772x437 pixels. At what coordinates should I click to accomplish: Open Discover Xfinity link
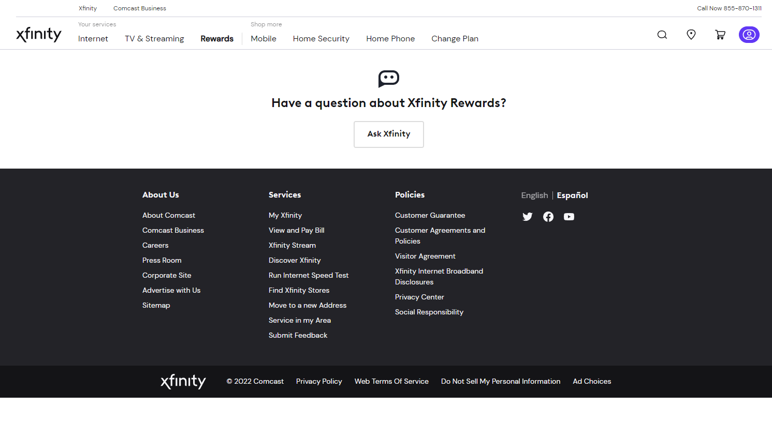[x=295, y=261]
